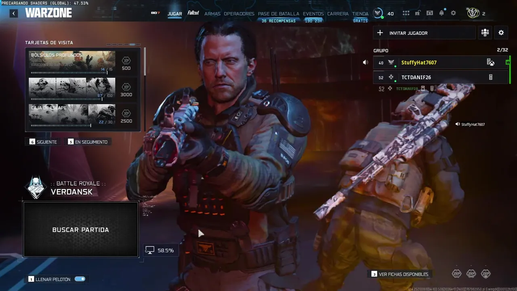
Task: Click the calling cards list scrollbar
Action: (x=145, y=61)
